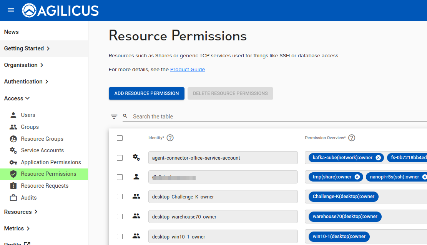Image resolution: width=427 pixels, height=245 pixels.
Task: Click the Resource Groups icon in sidebar
Action: point(13,139)
